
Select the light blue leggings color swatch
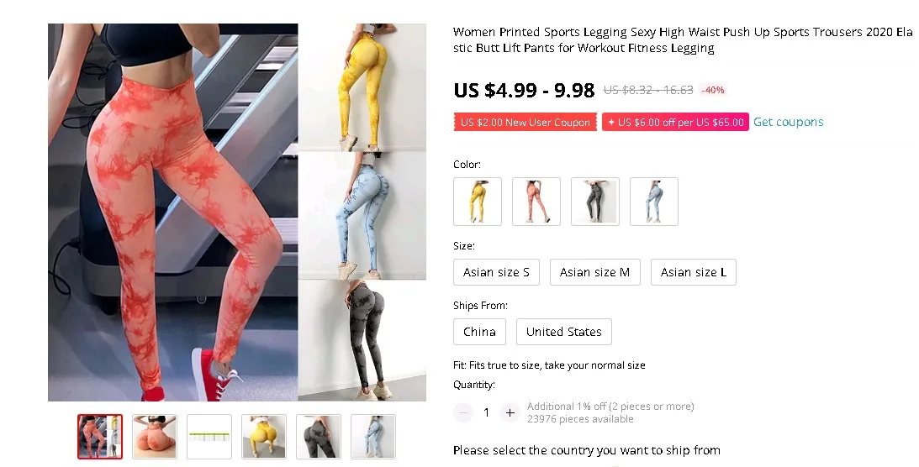point(654,202)
